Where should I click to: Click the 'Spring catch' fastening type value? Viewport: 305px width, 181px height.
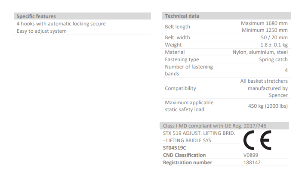pos(273,59)
